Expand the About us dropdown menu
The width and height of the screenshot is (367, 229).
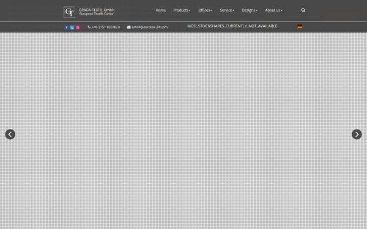[273, 10]
